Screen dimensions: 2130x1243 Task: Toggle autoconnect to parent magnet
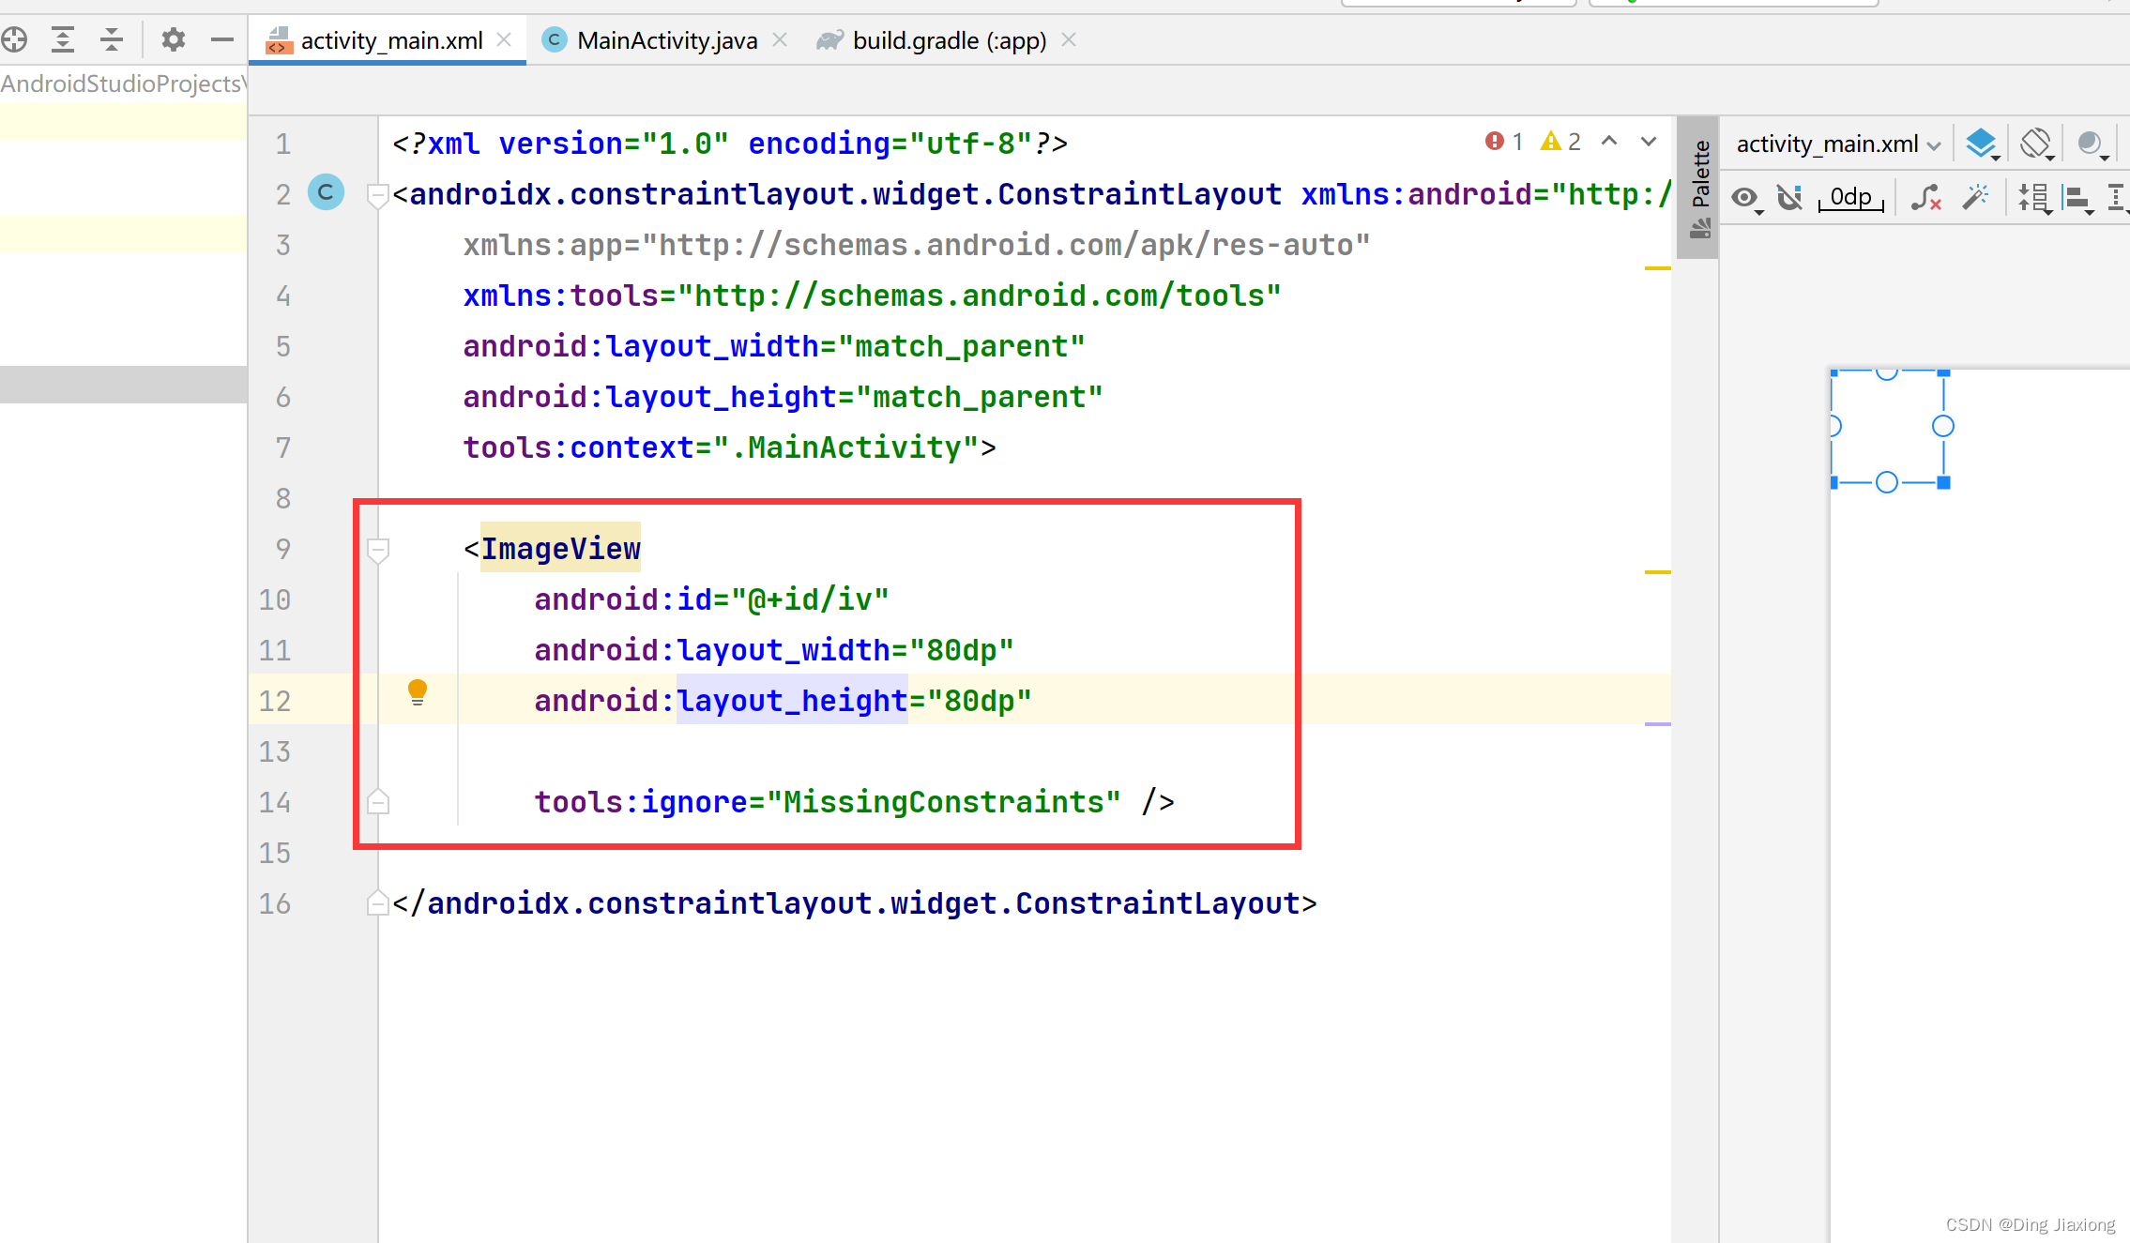(x=1790, y=198)
